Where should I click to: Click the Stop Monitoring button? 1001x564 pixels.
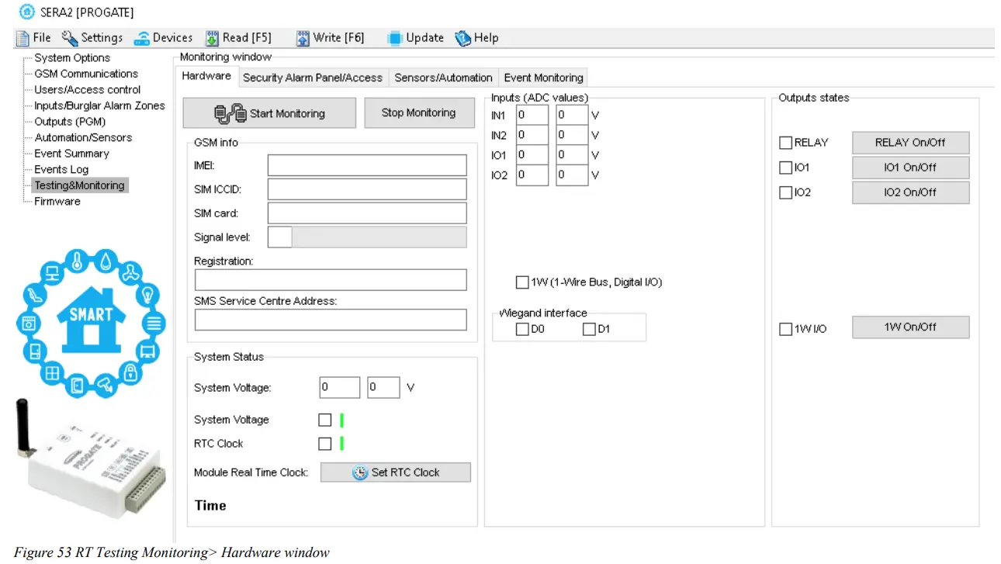click(x=419, y=113)
